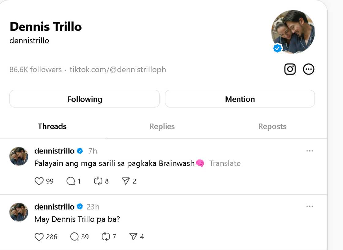The image size is (343, 250).
Task: Open the tiktok.com/@dennistrilloph link
Action: [x=118, y=70]
